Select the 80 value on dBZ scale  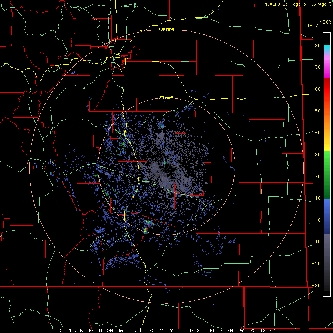point(318,46)
